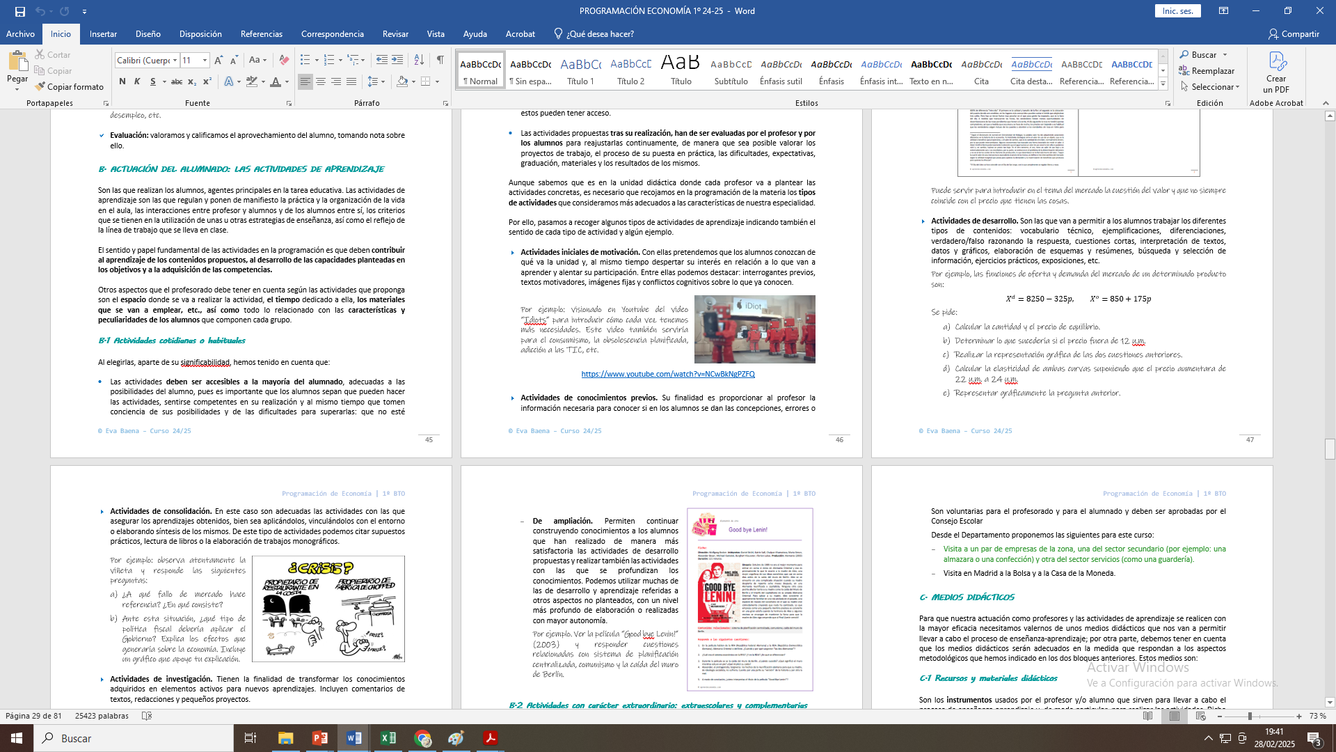The image size is (1336, 752).
Task: Click Crear un PDF Acrobat icon
Action: click(1275, 72)
